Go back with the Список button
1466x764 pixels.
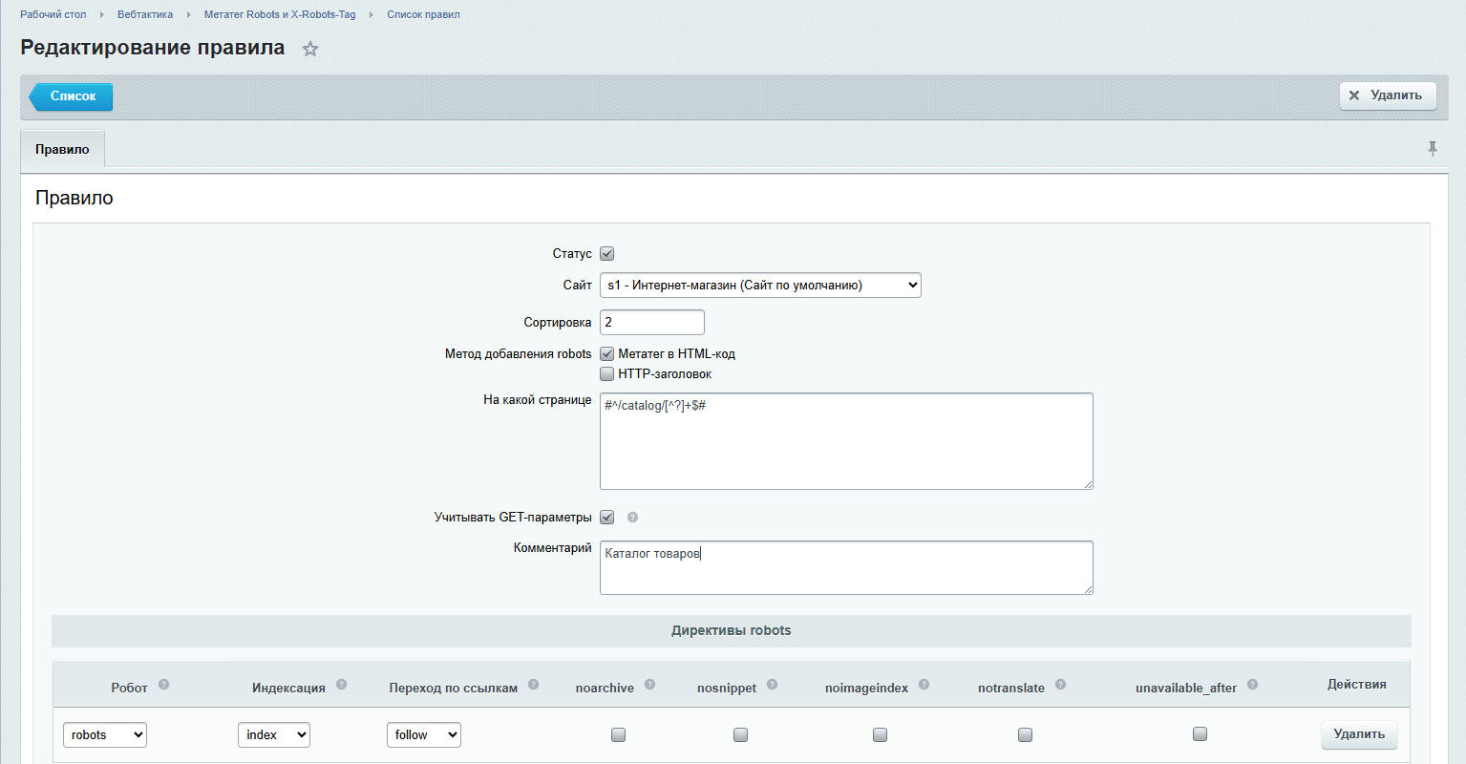coord(72,96)
